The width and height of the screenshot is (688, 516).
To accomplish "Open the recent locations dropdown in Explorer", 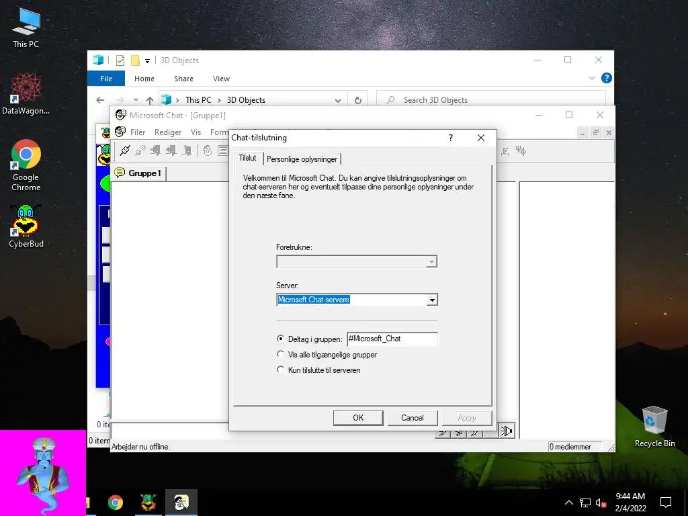I will point(136,100).
